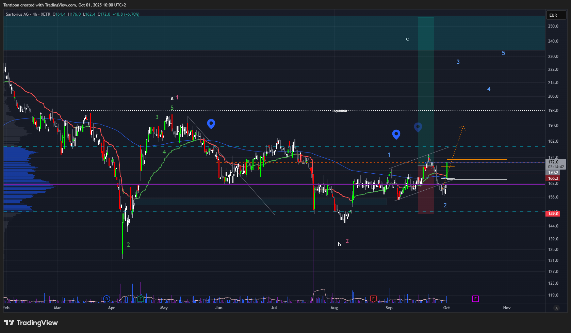Screen dimensions: 571x333
Task: Click the TradingView logo
Action: pos(31,323)
